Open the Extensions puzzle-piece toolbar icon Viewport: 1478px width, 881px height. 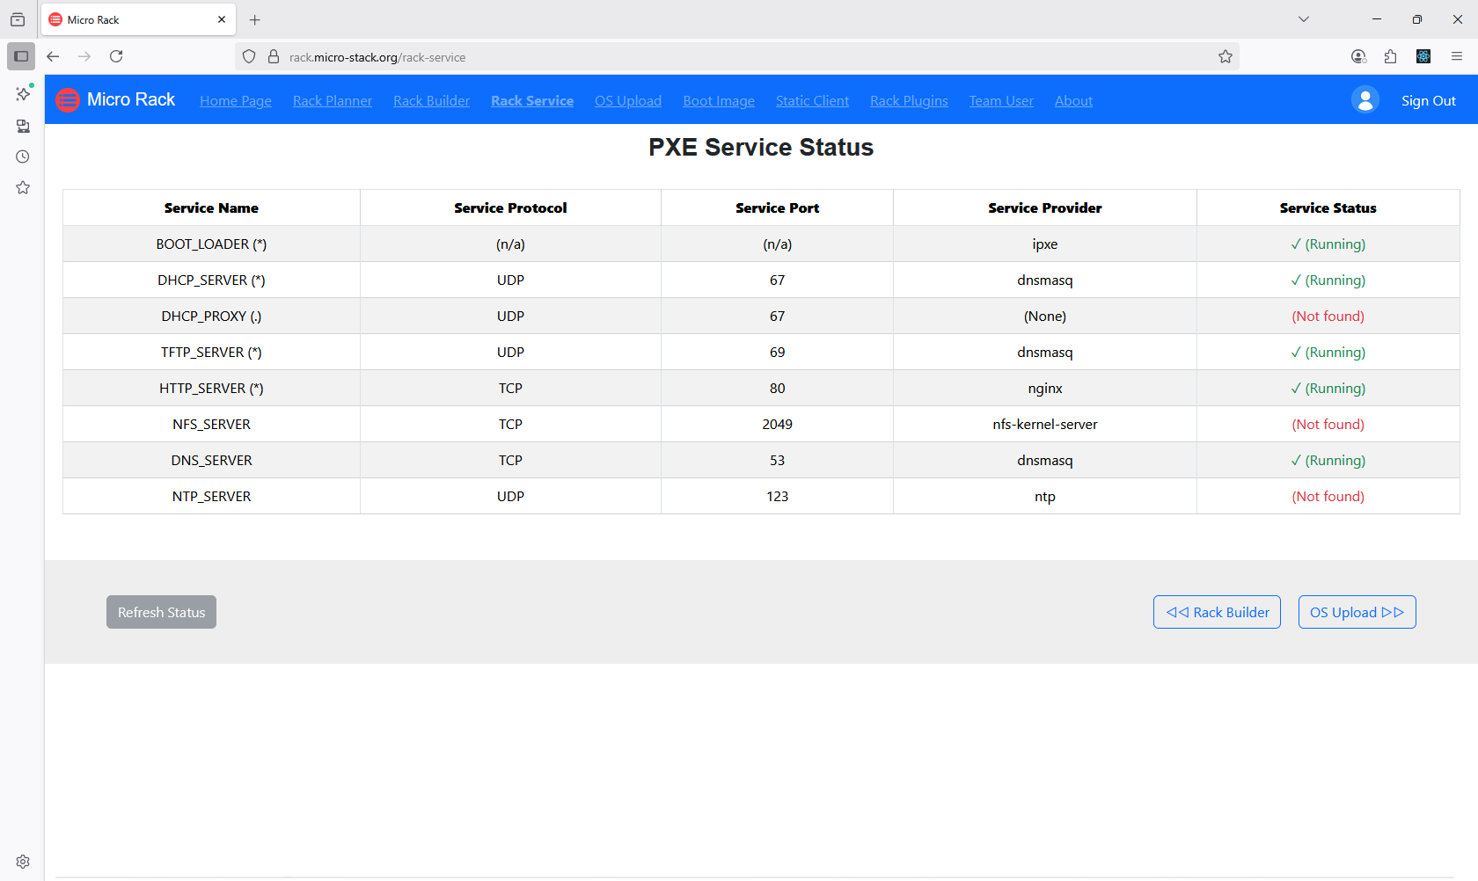tap(1390, 56)
